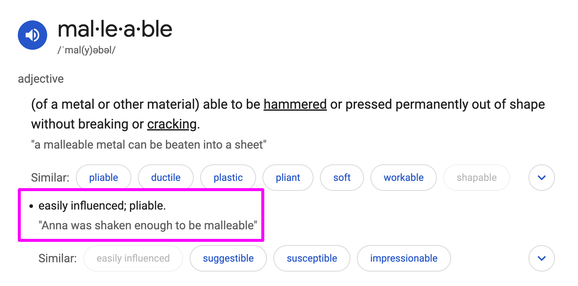This screenshot has height=286, width=578.
Task: Click the greyed "easily influenced" chip
Action: (x=133, y=258)
